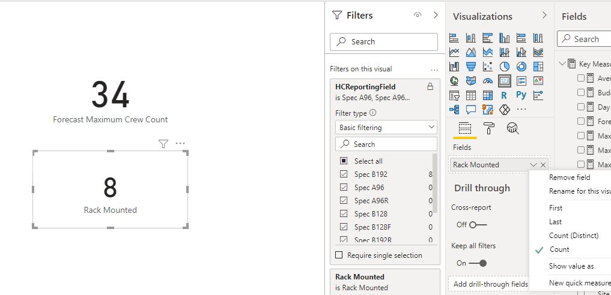
Task: Select the ArcGIS Maps visual
Action: tap(487, 110)
